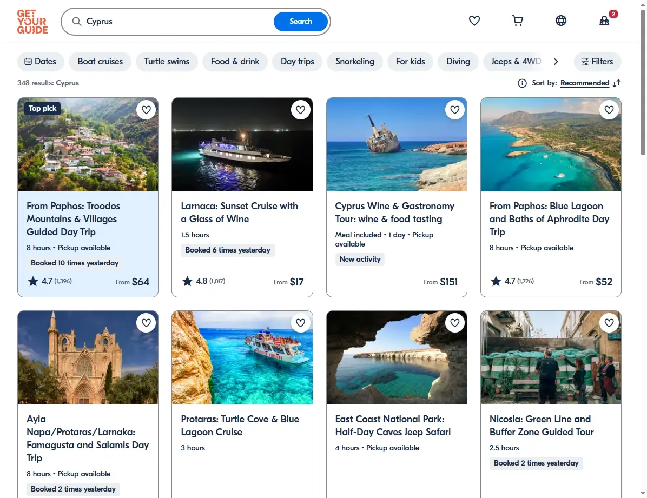Click the 'From $52' price
Viewport: 647px width, 498px height.
(596, 282)
